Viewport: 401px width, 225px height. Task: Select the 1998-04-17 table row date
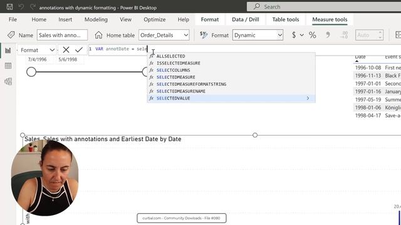[x=368, y=116]
